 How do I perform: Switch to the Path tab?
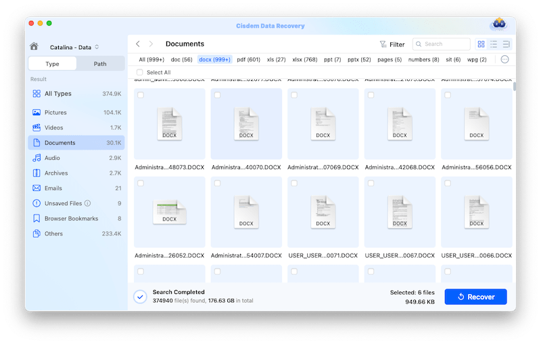100,64
